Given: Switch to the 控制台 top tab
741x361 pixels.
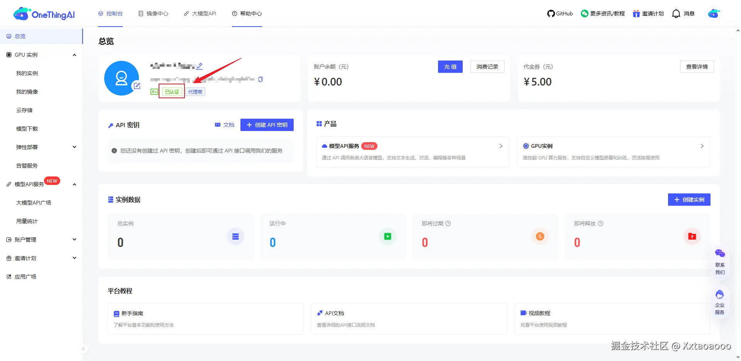Looking at the screenshot, I should tap(110, 13).
